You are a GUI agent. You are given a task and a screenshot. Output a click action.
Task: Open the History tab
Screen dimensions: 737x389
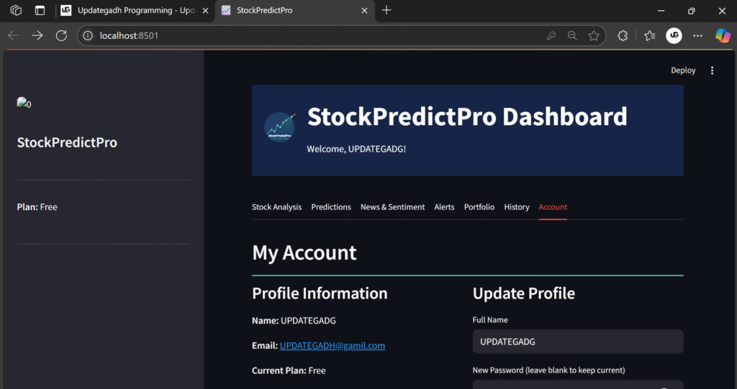[517, 207]
